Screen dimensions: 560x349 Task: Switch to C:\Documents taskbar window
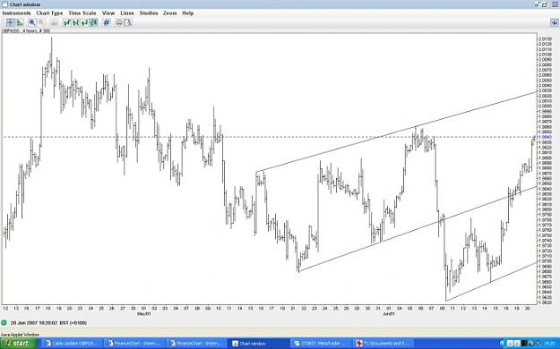click(383, 344)
